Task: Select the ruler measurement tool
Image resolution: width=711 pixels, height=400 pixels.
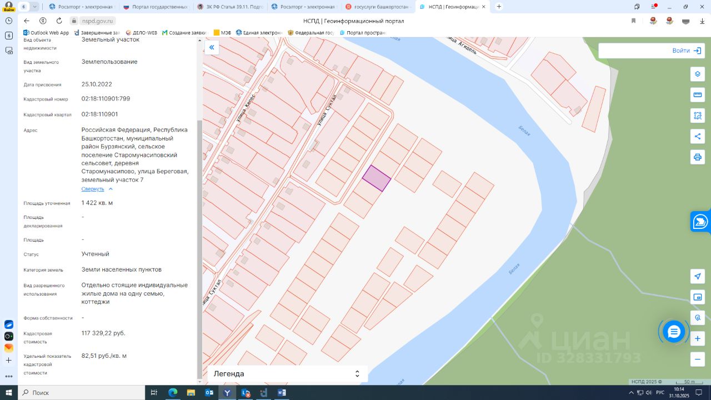Action: (x=698, y=95)
